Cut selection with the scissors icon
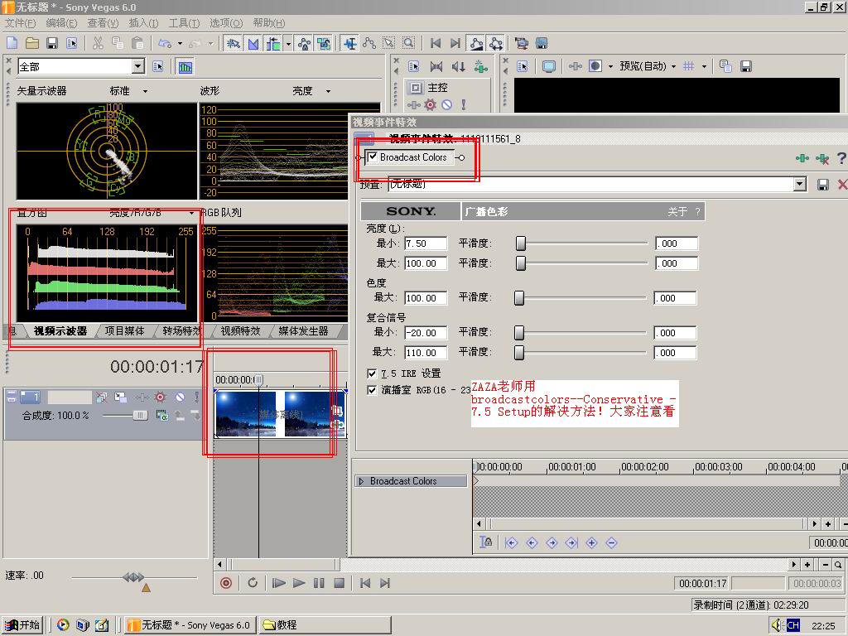Screen dimensions: 848x636 [98, 43]
